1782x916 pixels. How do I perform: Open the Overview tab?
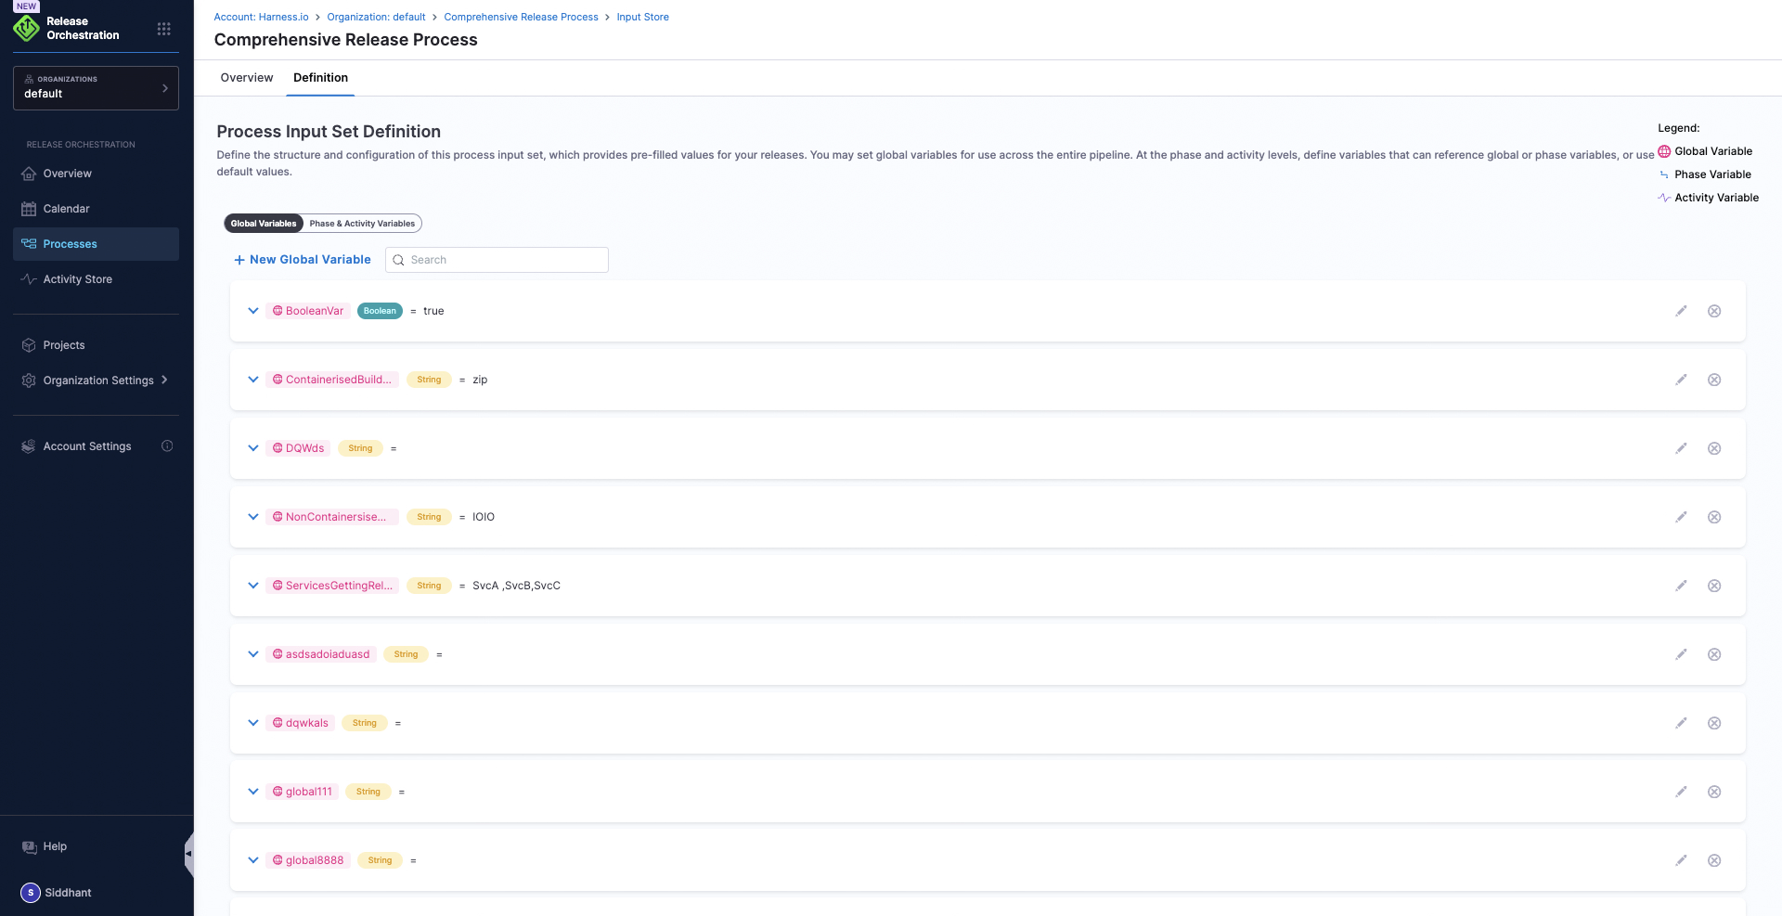coord(247,78)
